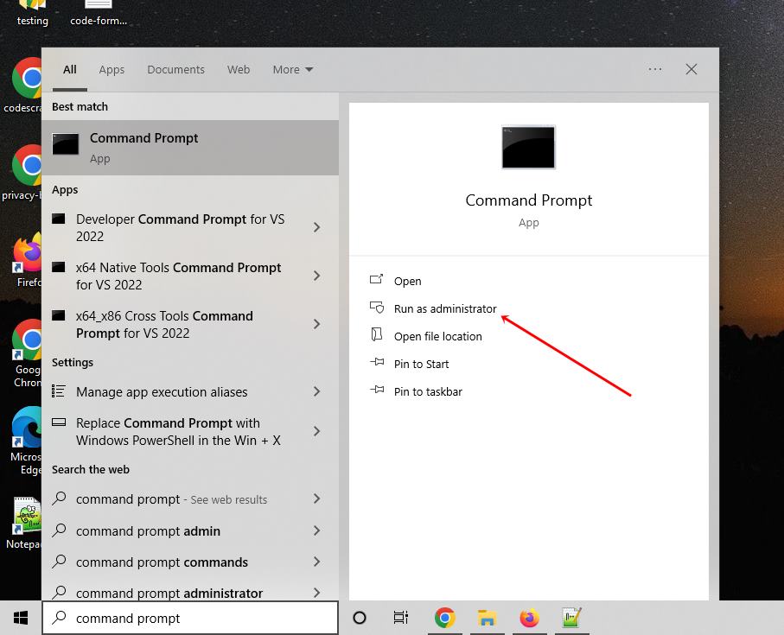Expand the command prompt admin suggestion
The height and width of the screenshot is (635, 784).
click(x=317, y=530)
